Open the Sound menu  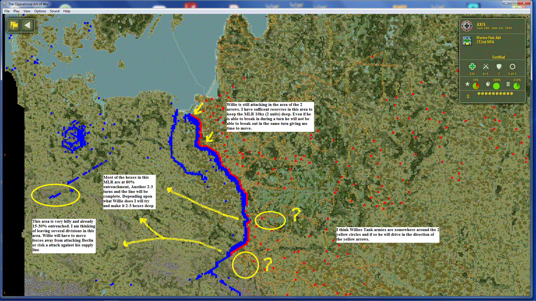pyautogui.click(x=55, y=11)
